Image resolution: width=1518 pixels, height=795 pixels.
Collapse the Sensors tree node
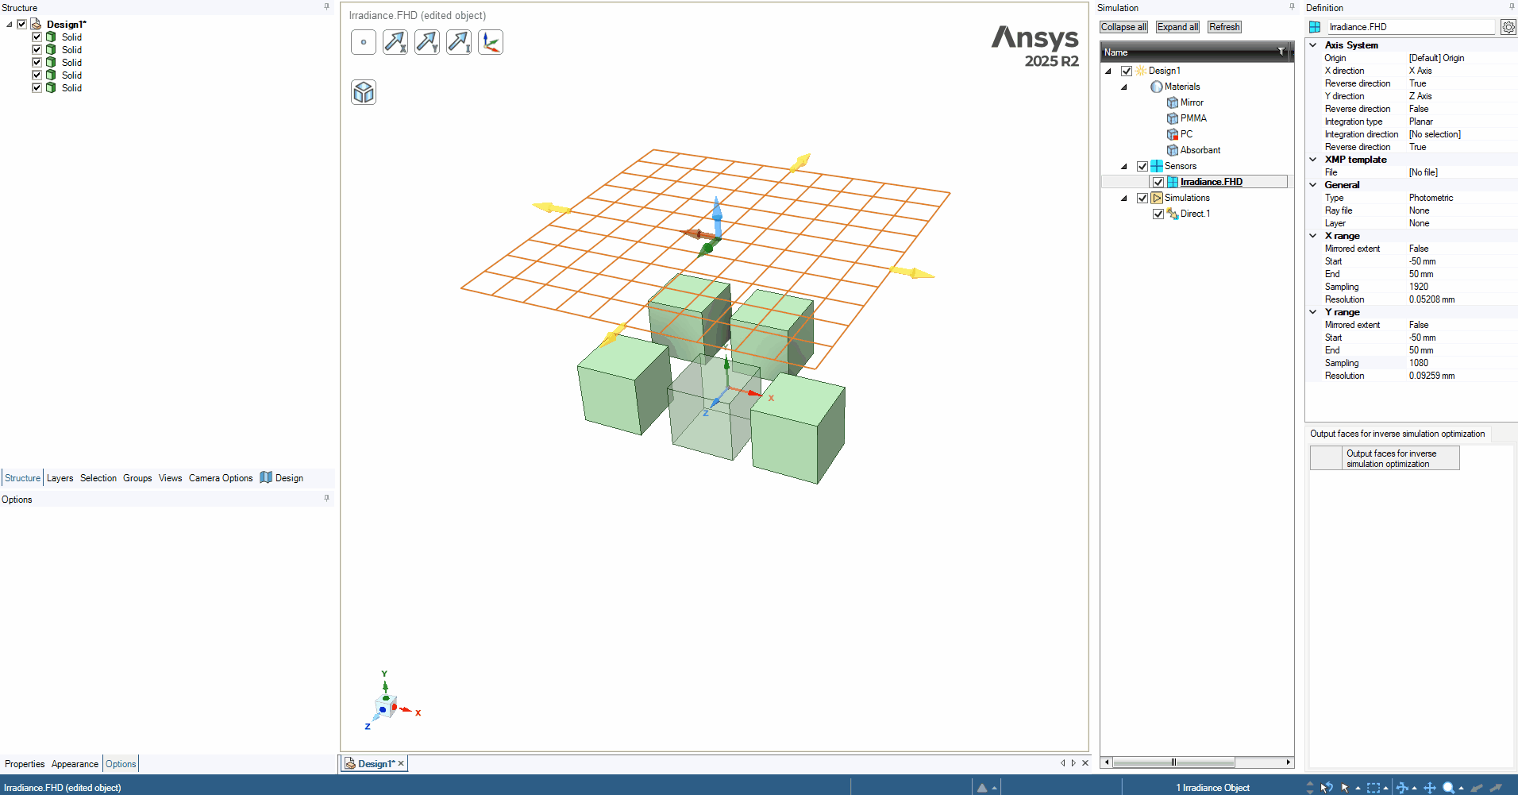pyautogui.click(x=1124, y=167)
